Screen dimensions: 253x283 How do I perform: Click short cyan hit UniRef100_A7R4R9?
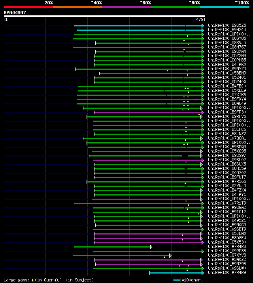[227, 272]
